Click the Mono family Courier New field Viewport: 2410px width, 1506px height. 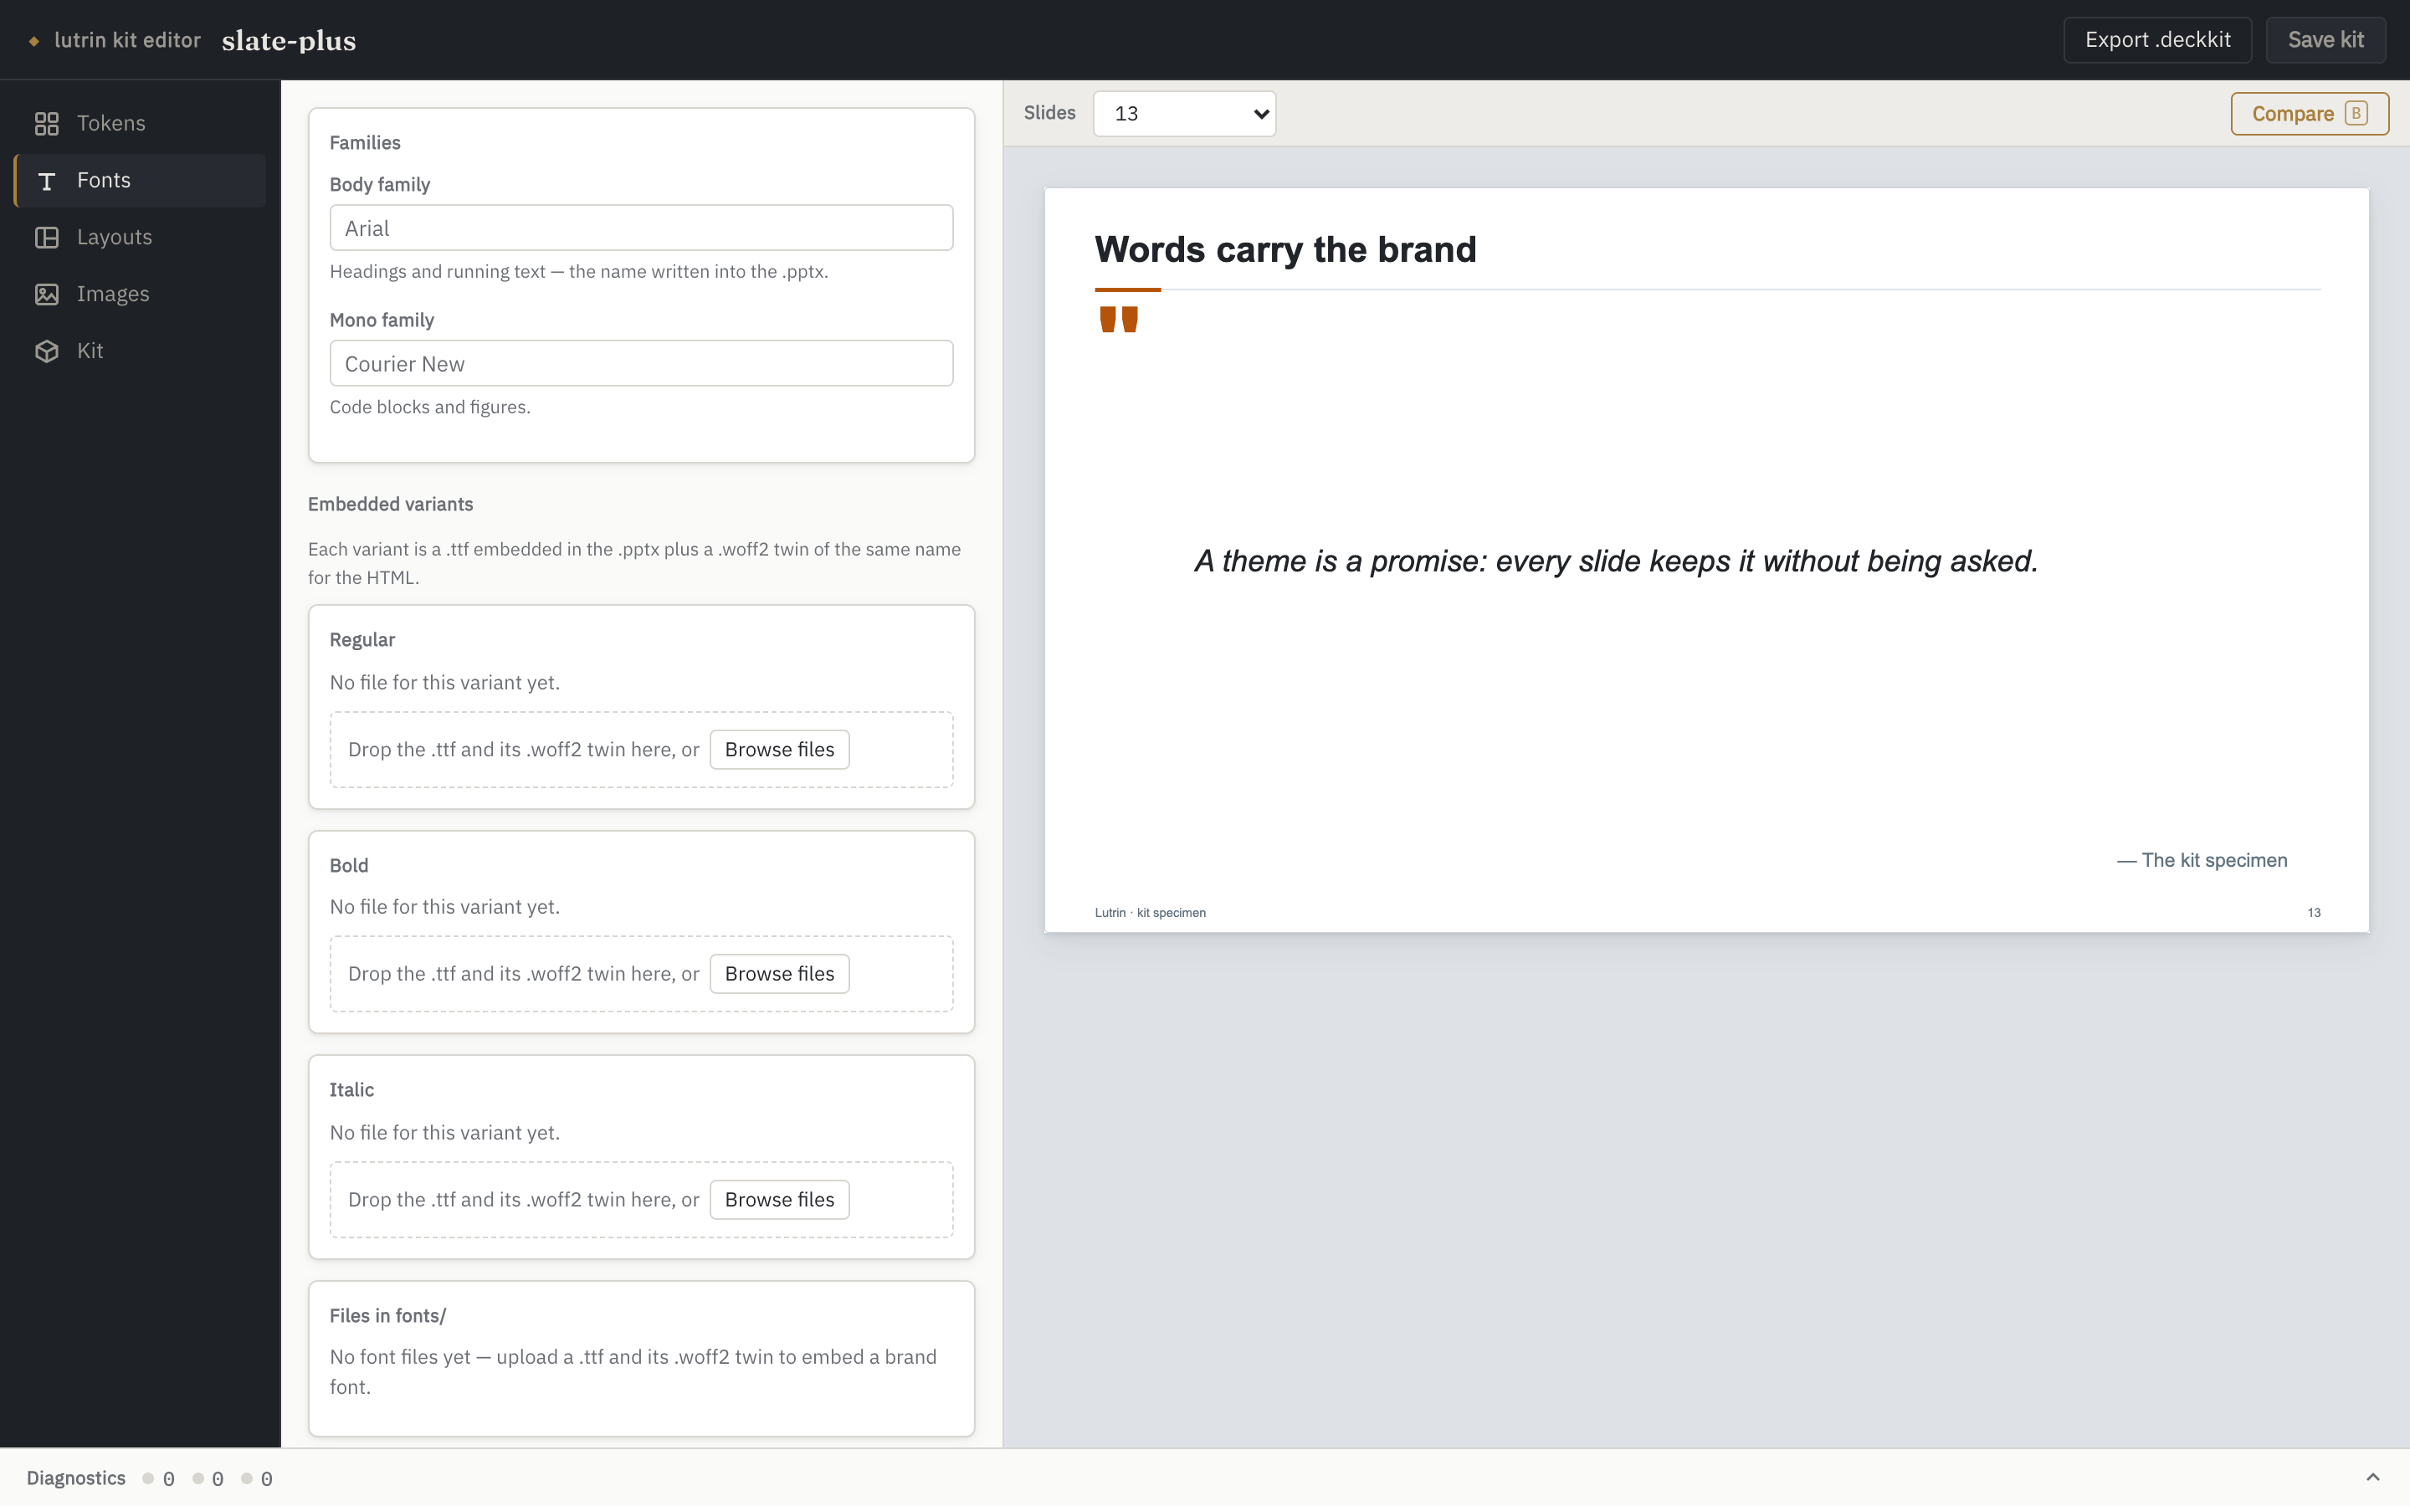641,364
